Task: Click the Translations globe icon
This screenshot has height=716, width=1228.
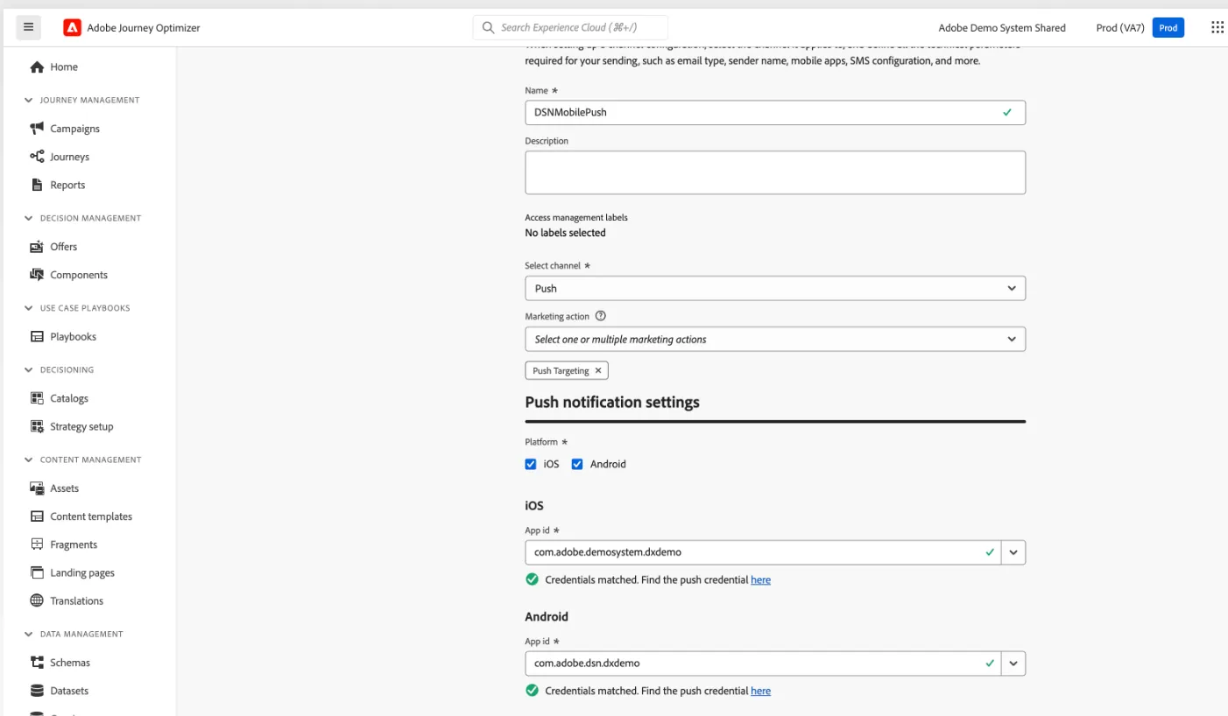Action: [x=37, y=600]
